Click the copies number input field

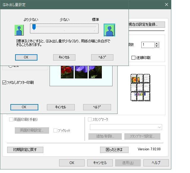point(148,45)
